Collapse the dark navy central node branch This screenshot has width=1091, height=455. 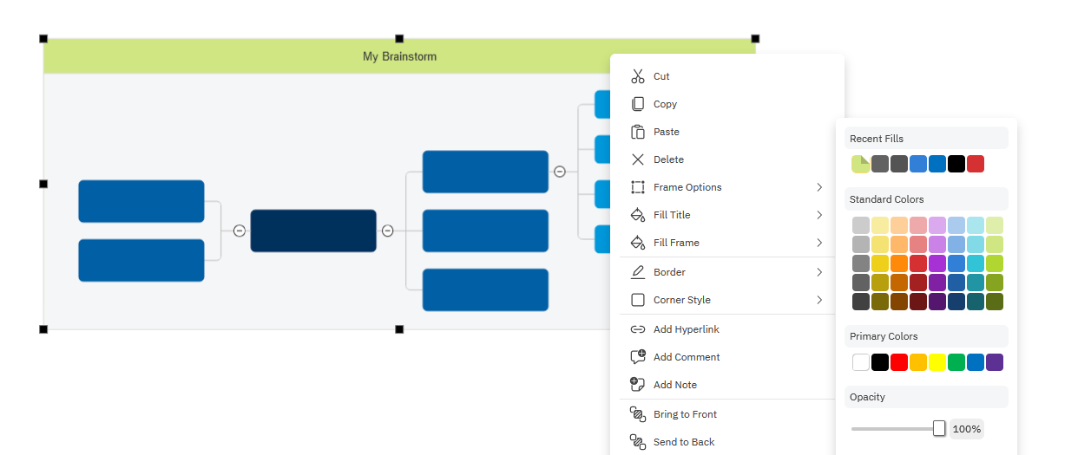click(x=388, y=231)
